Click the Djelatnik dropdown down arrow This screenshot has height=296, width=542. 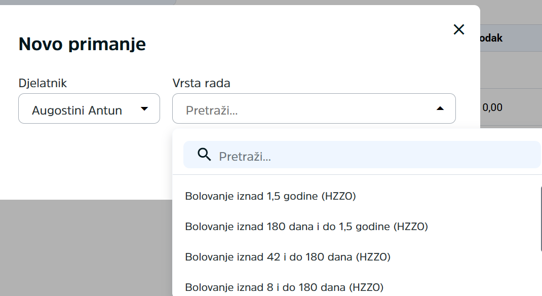tap(144, 108)
